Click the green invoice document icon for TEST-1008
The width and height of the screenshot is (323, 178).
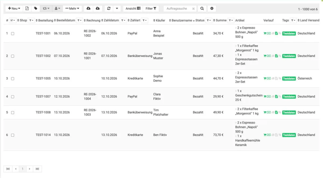276,112
